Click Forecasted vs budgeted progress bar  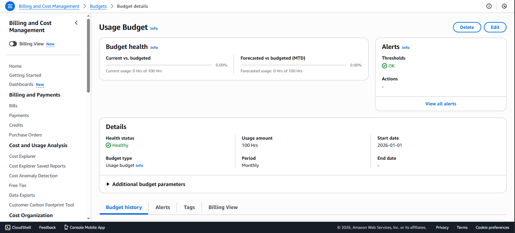293,65
